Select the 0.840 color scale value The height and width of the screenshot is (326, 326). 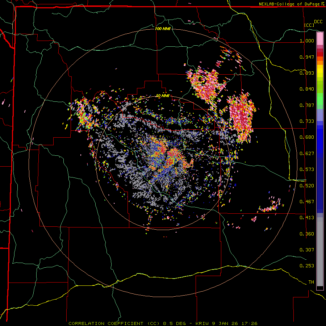[x=307, y=89]
